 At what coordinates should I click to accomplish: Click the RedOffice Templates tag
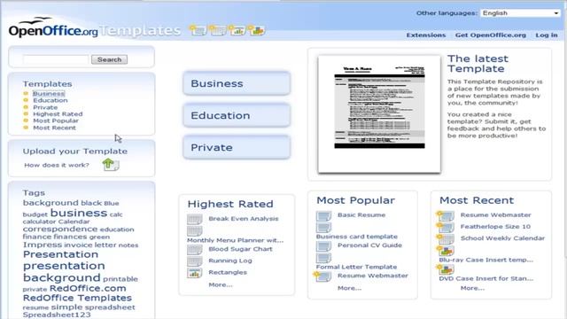(x=77, y=298)
